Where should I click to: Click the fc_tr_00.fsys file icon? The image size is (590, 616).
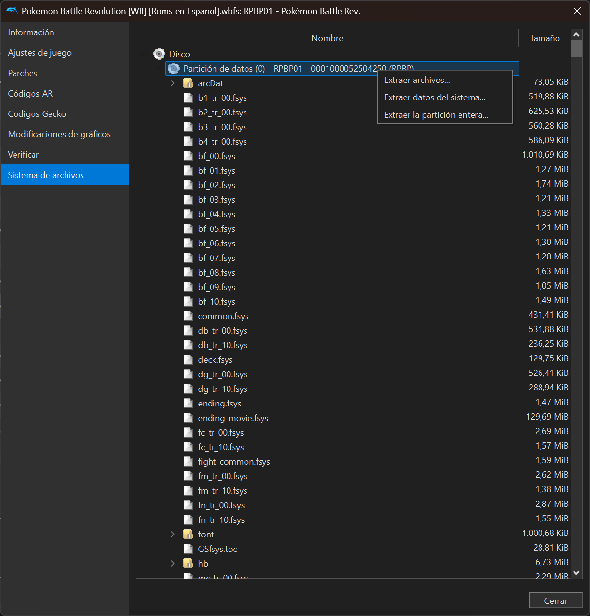188,432
